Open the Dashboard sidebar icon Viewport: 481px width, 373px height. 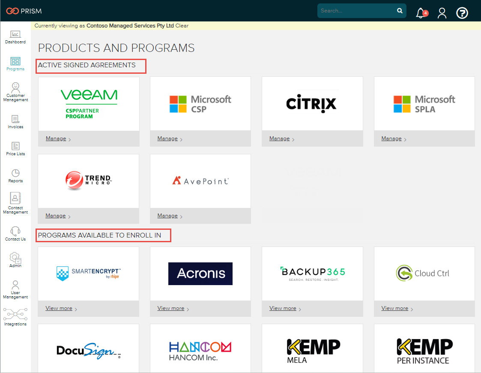pyautogui.click(x=15, y=37)
